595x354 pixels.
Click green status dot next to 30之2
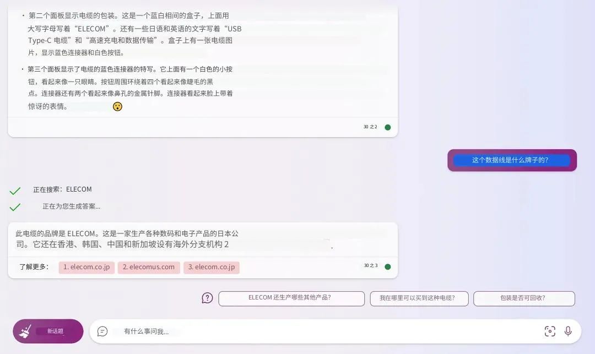(387, 127)
